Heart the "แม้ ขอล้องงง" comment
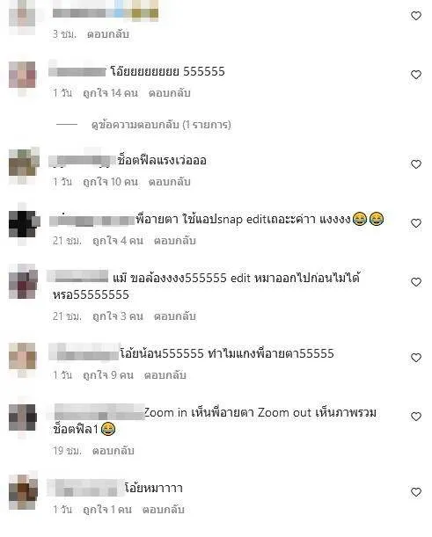Screen dimensions: 432x537 pyautogui.click(x=416, y=282)
